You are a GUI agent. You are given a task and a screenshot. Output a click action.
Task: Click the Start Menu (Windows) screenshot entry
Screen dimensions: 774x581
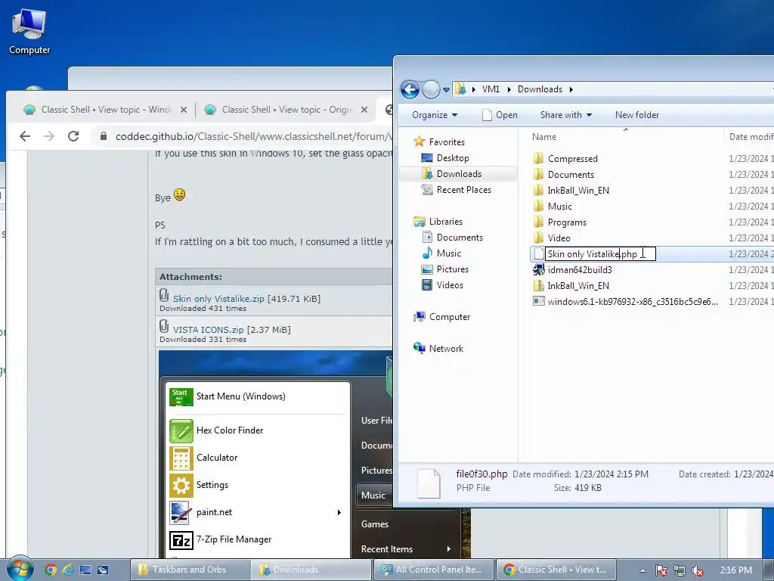point(240,396)
